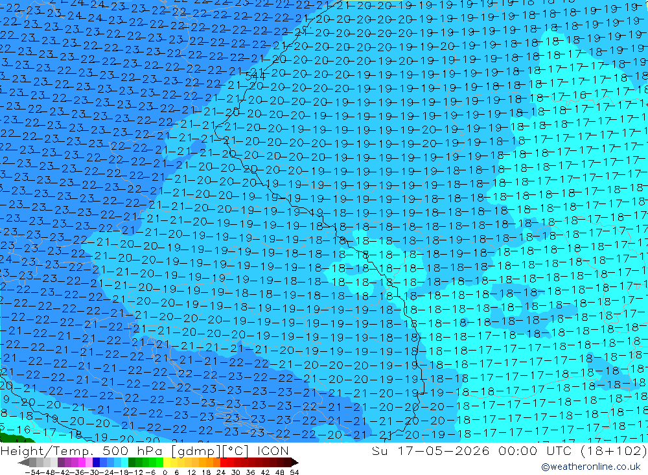Click the orange 18 legend color swatch
Image resolution: width=648 pixels, height=475 pixels.
(209, 463)
